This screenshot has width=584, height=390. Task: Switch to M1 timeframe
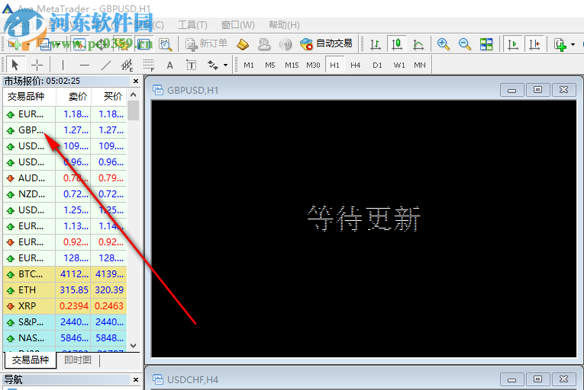[249, 65]
